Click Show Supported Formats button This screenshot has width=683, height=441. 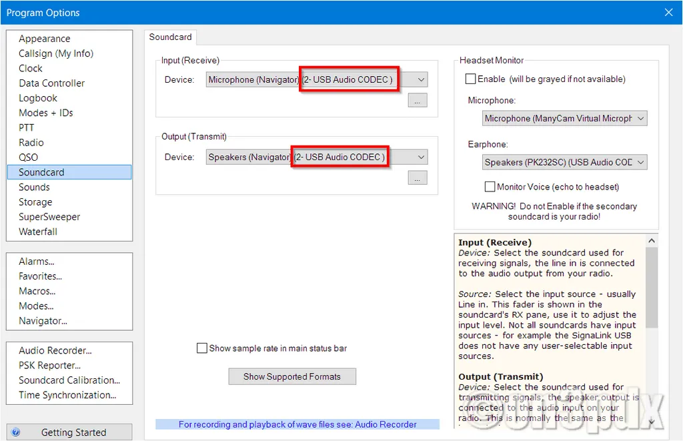coord(292,376)
